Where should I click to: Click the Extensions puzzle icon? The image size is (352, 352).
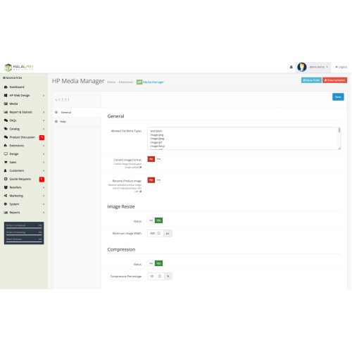click(6, 146)
